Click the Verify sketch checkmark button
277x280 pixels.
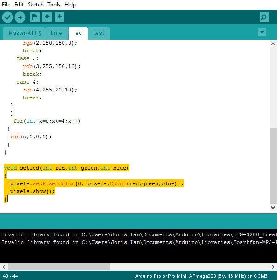pyautogui.click(x=7, y=17)
